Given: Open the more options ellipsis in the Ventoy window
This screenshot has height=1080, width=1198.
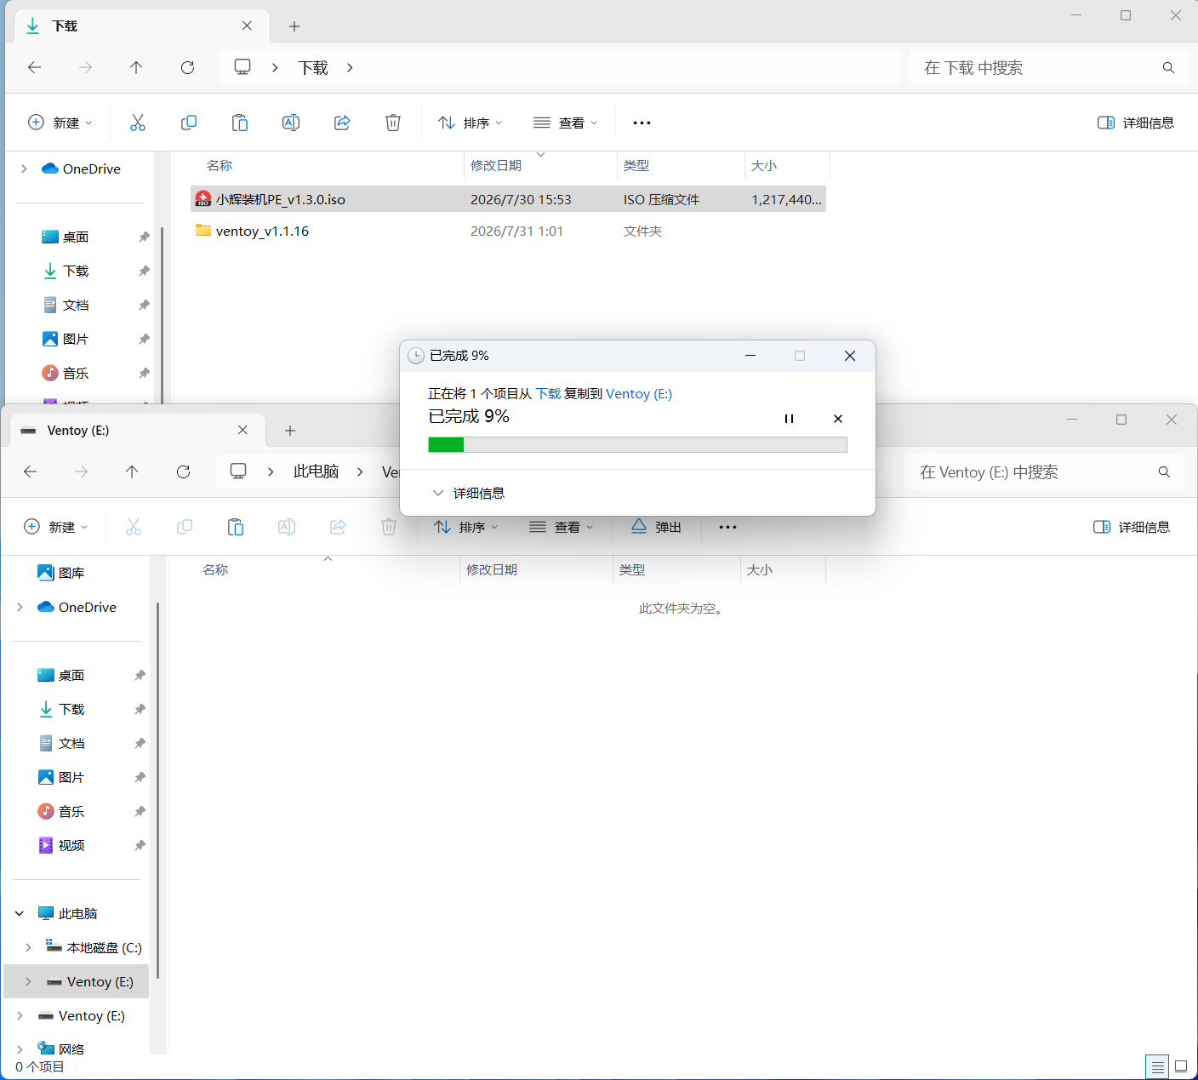Looking at the screenshot, I should (727, 527).
